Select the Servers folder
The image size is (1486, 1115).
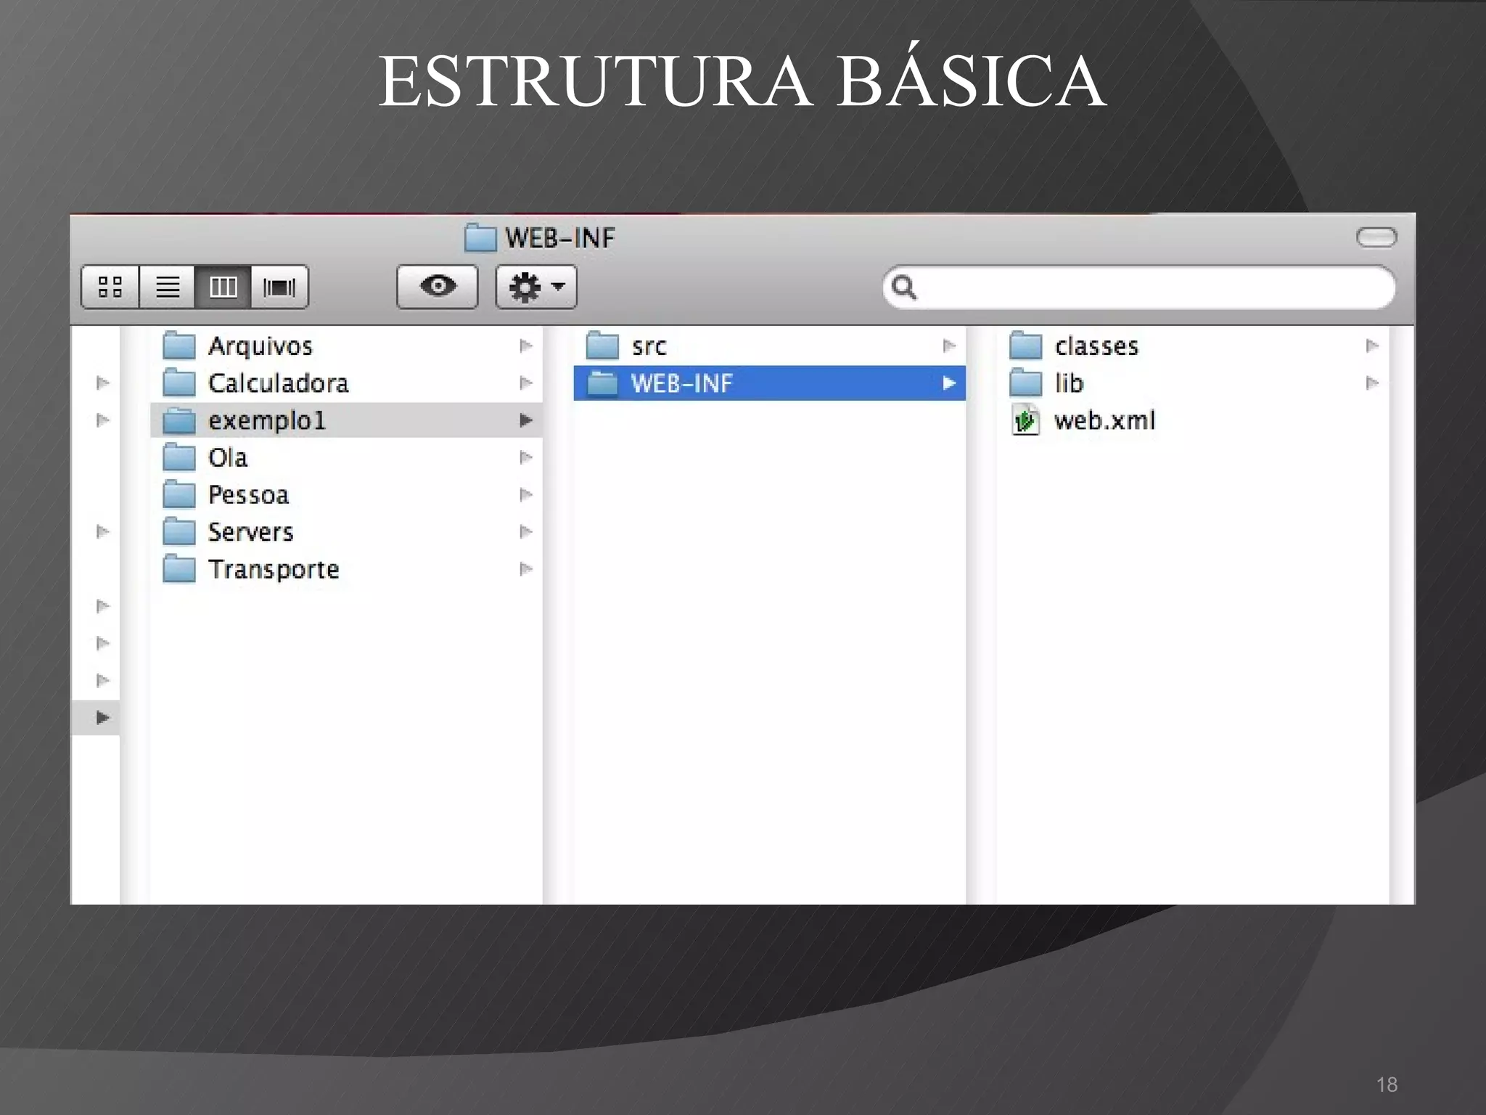coord(347,532)
